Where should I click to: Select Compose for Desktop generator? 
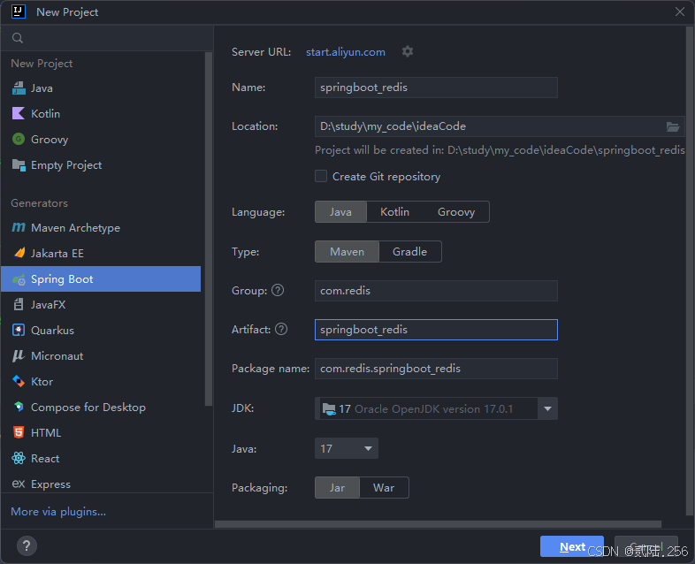[x=101, y=408]
